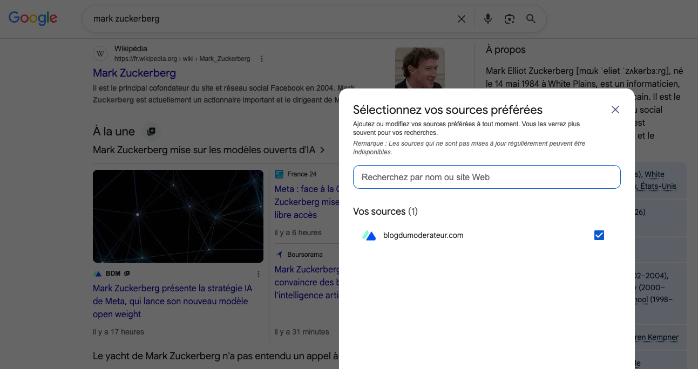Image resolution: width=698 pixels, height=369 pixels.
Task: Close the Sélectionnez vos sources préférées dialog
Action: [x=615, y=110]
